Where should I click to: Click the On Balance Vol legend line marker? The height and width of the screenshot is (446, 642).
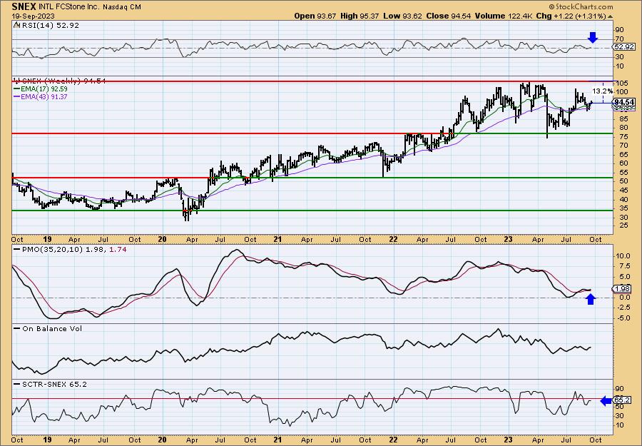pyautogui.click(x=16, y=328)
